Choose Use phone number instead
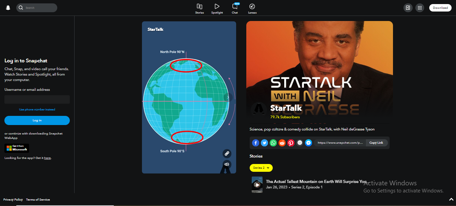 click(37, 109)
